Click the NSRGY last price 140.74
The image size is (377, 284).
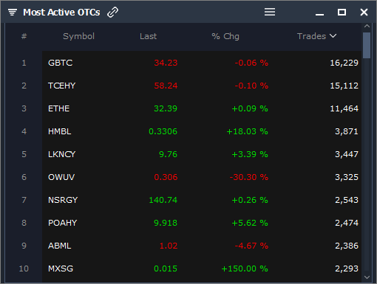tap(163, 200)
